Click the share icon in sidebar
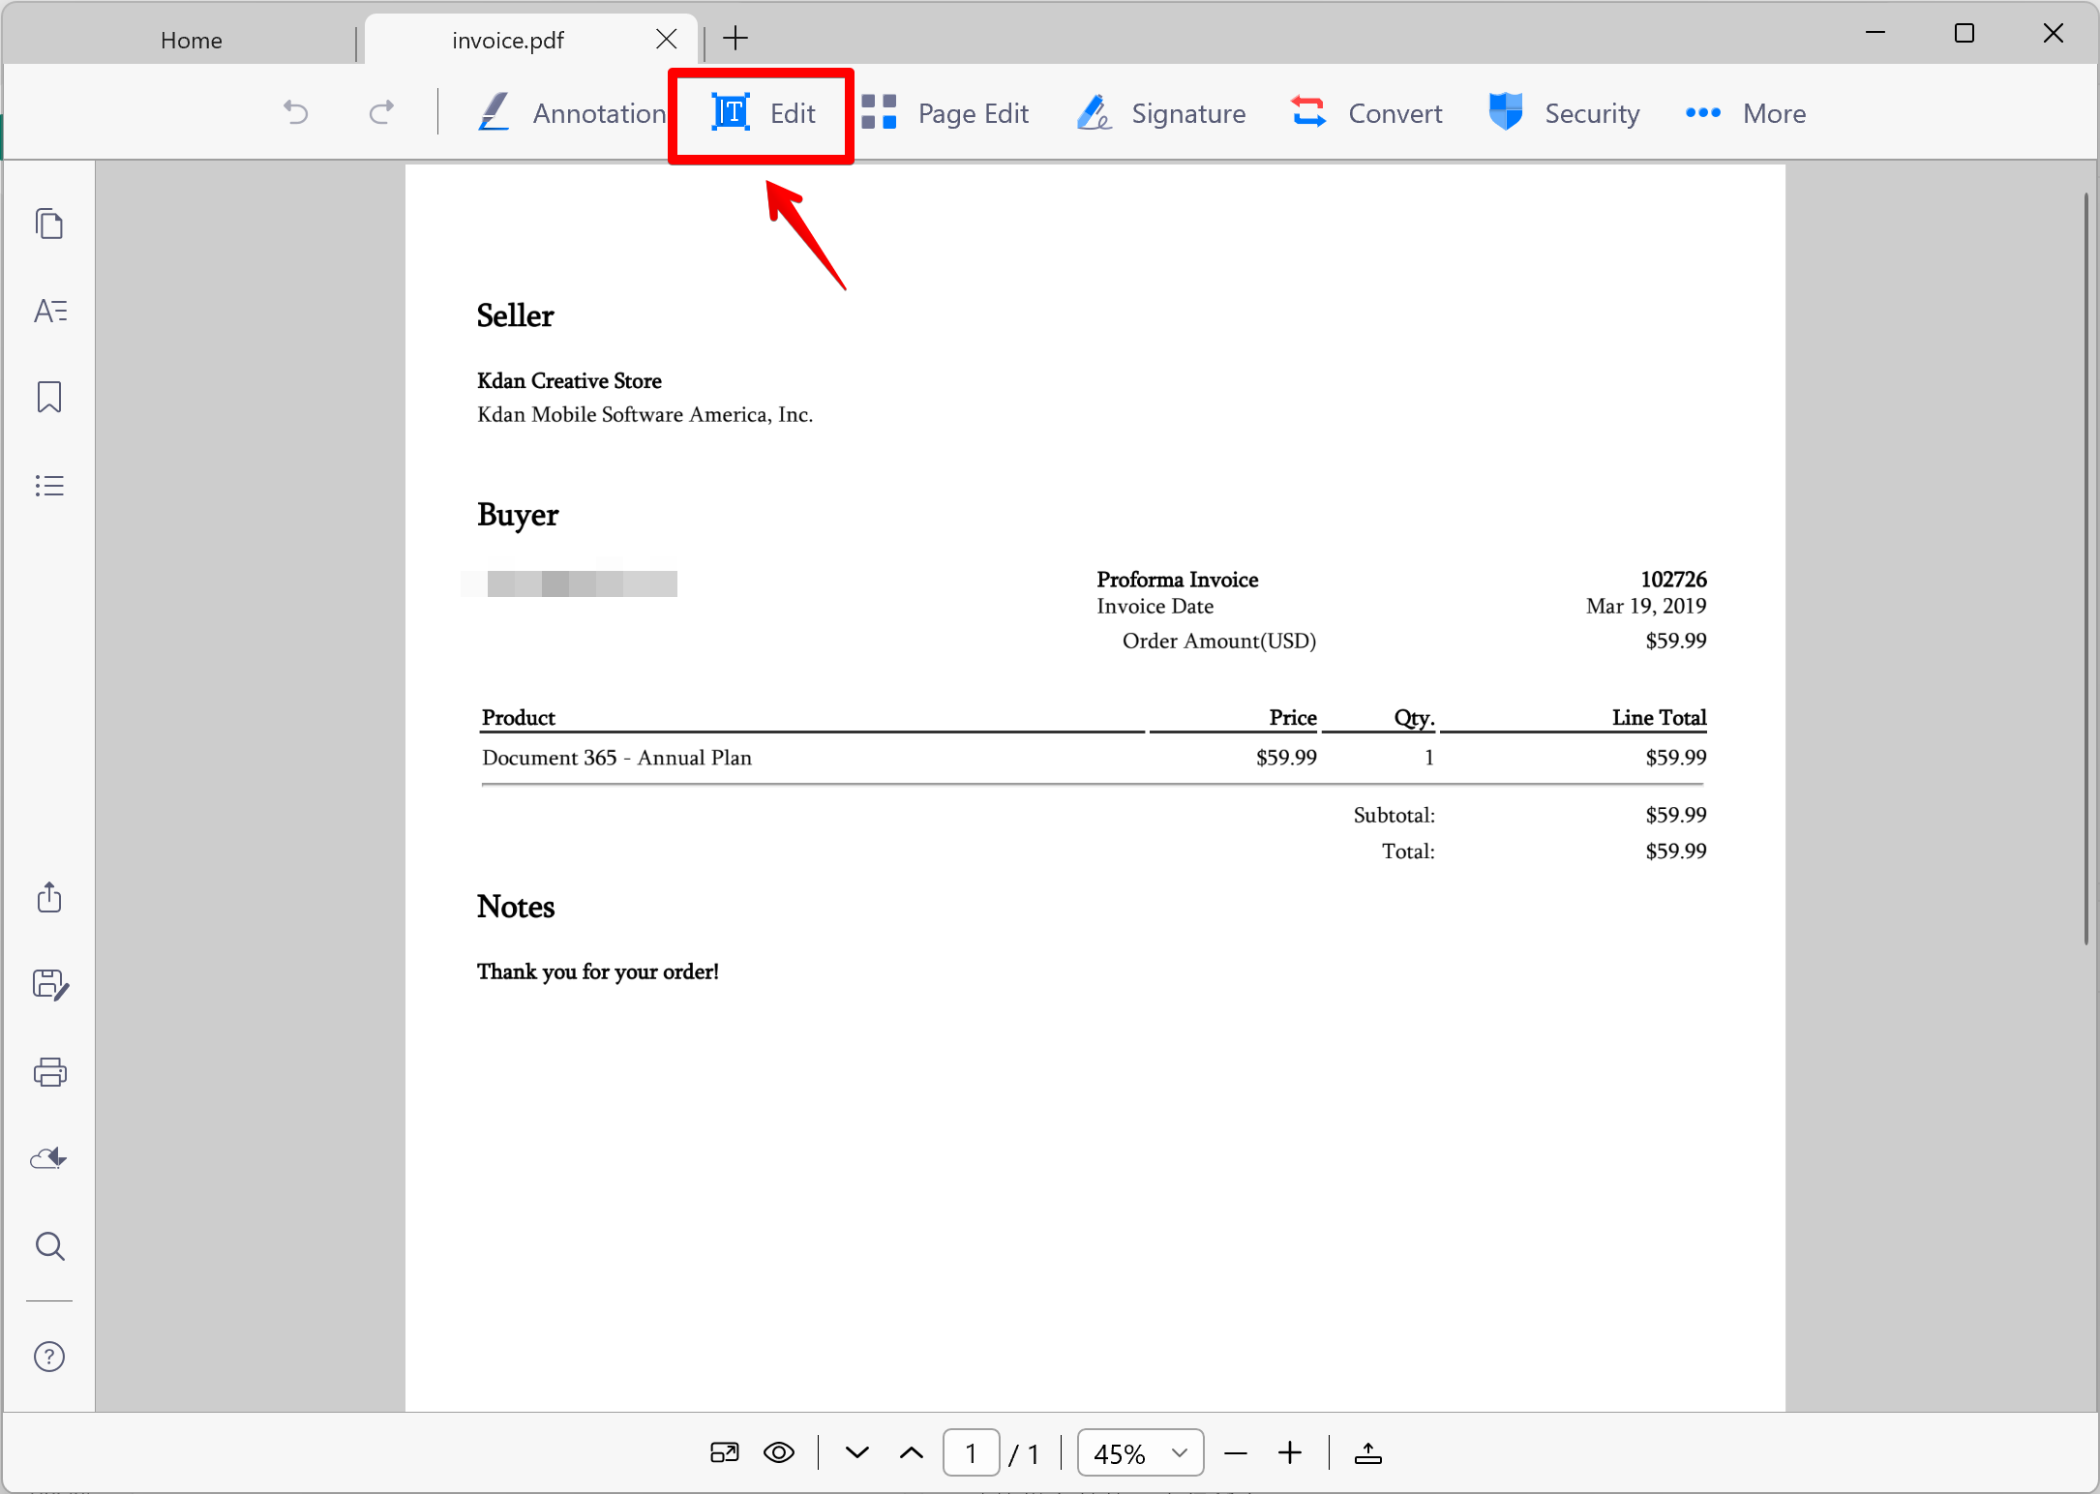Screen dimensions: 2100x1494 (49, 897)
